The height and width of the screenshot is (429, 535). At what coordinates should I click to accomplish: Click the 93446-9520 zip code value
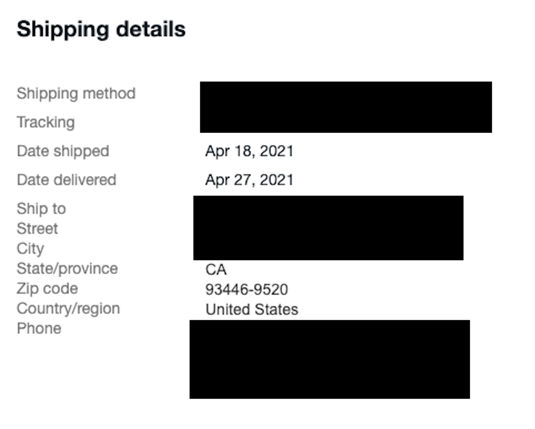(247, 290)
